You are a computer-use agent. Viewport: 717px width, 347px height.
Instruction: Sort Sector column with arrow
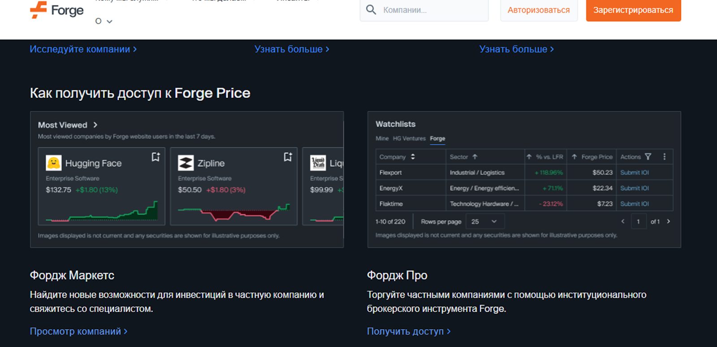(475, 157)
